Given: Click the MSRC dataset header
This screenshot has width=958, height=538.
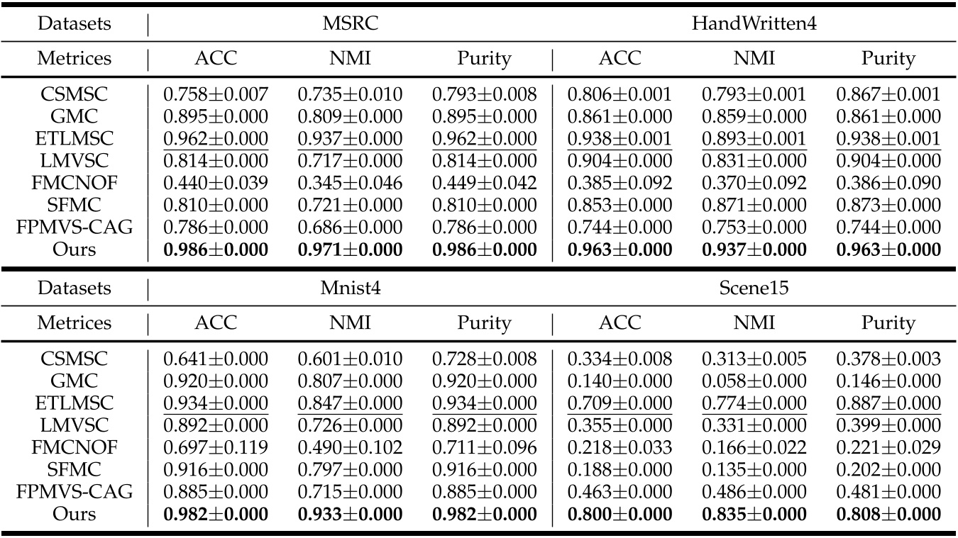Looking at the screenshot, I should pos(350,23).
